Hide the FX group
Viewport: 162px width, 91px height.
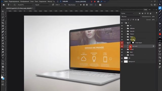click(122, 26)
